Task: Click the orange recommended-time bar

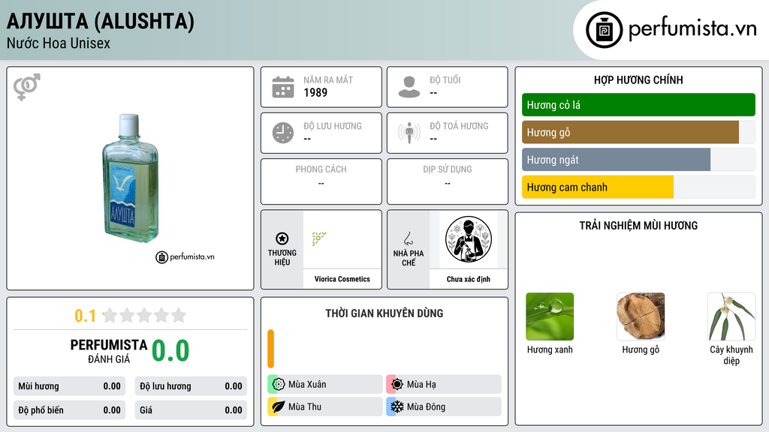Action: pyautogui.click(x=270, y=349)
